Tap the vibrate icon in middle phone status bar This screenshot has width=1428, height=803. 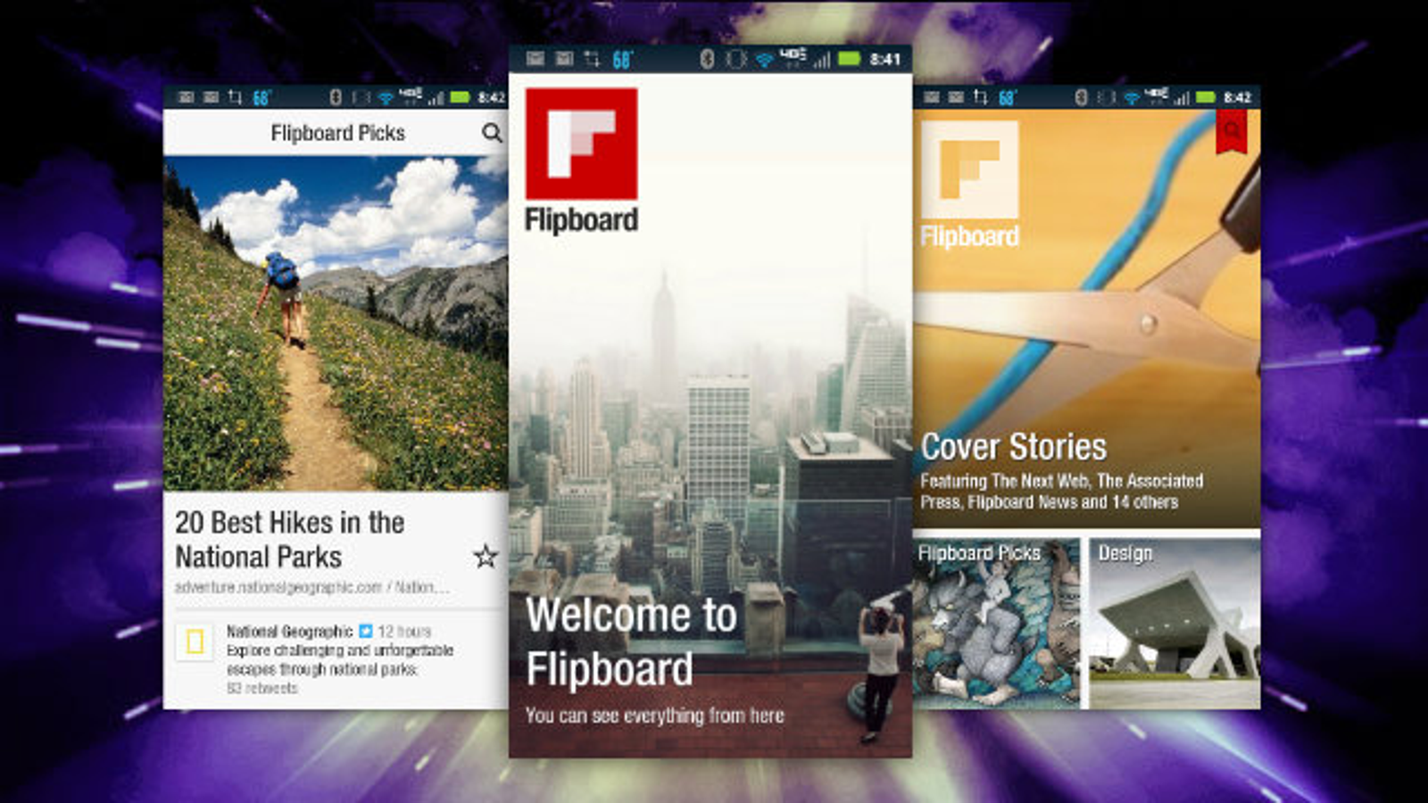pyautogui.click(x=735, y=60)
